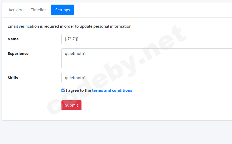Image resolution: width=232 pixels, height=144 pixels.
Task: Focus the Name input field
Action: pyautogui.click(x=146, y=39)
